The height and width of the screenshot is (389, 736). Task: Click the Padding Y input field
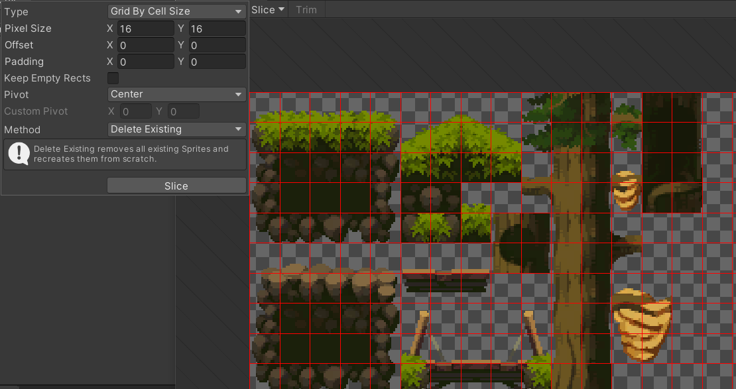click(217, 61)
